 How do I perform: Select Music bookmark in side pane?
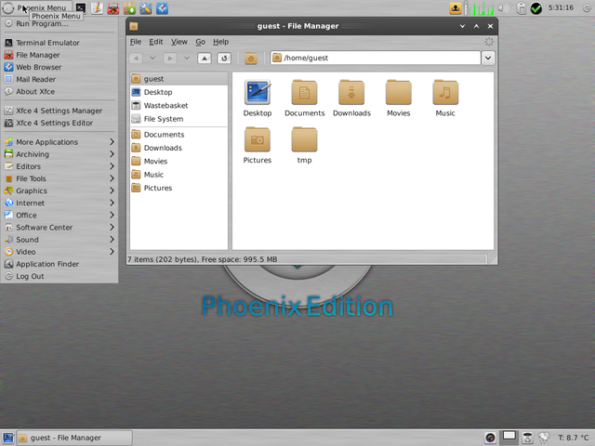[179, 175]
